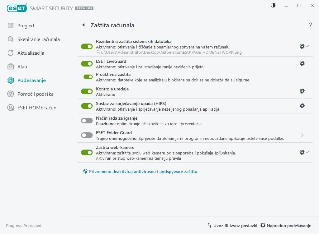Click the Skeniranje računala magnifier icon

coord(11,39)
